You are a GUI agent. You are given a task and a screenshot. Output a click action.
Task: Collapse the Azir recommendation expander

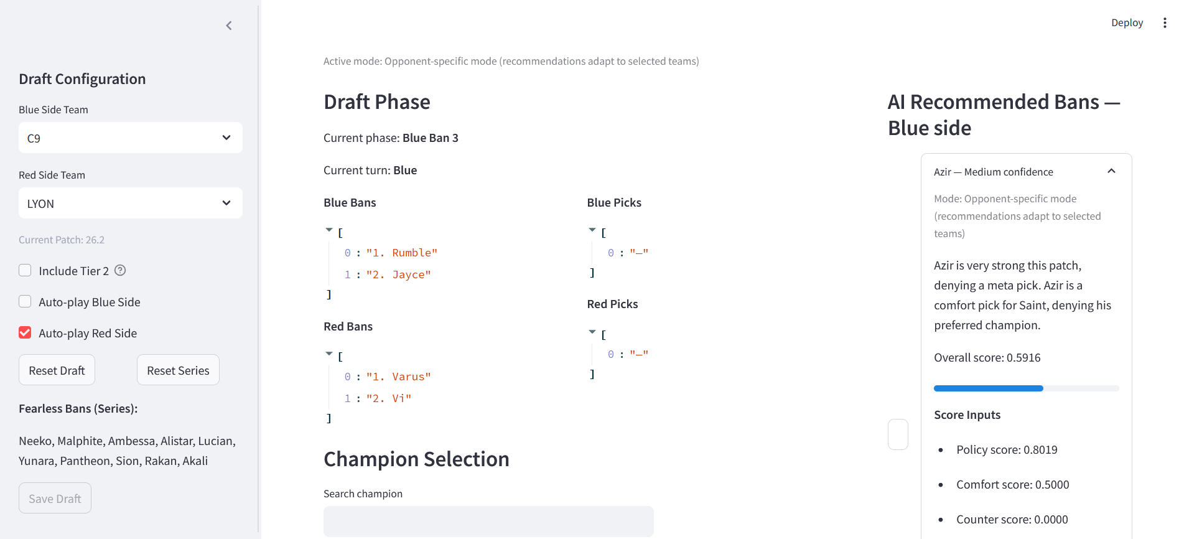[1111, 171]
